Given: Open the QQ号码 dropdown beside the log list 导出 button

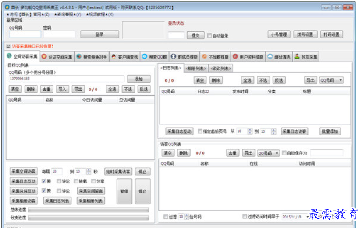Looking at the screenshot, I should [331, 80].
